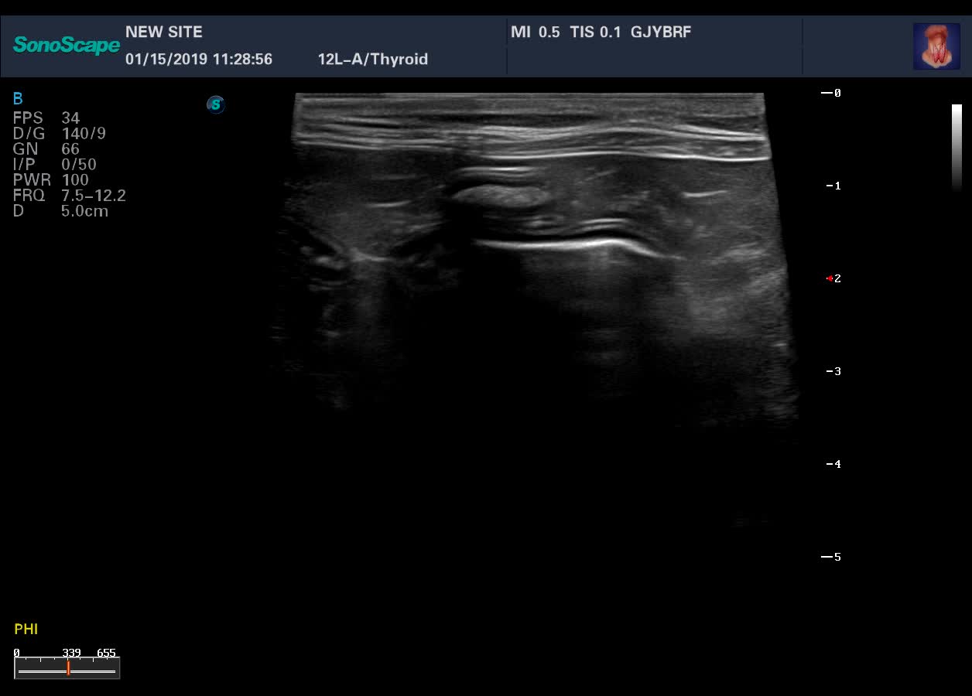Select the D/G 140/9 parameter
972x696 pixels.
coord(60,134)
